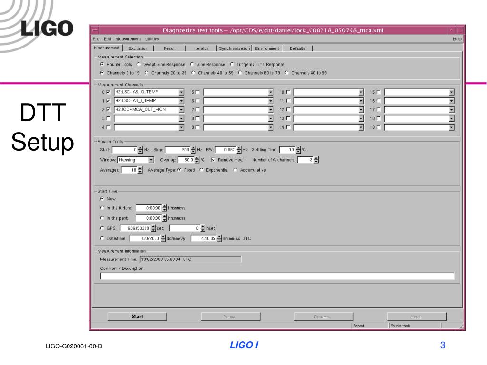Open channel 9 dropdown arrow
The image size is (487, 365).
pyautogui.click(x=271, y=127)
